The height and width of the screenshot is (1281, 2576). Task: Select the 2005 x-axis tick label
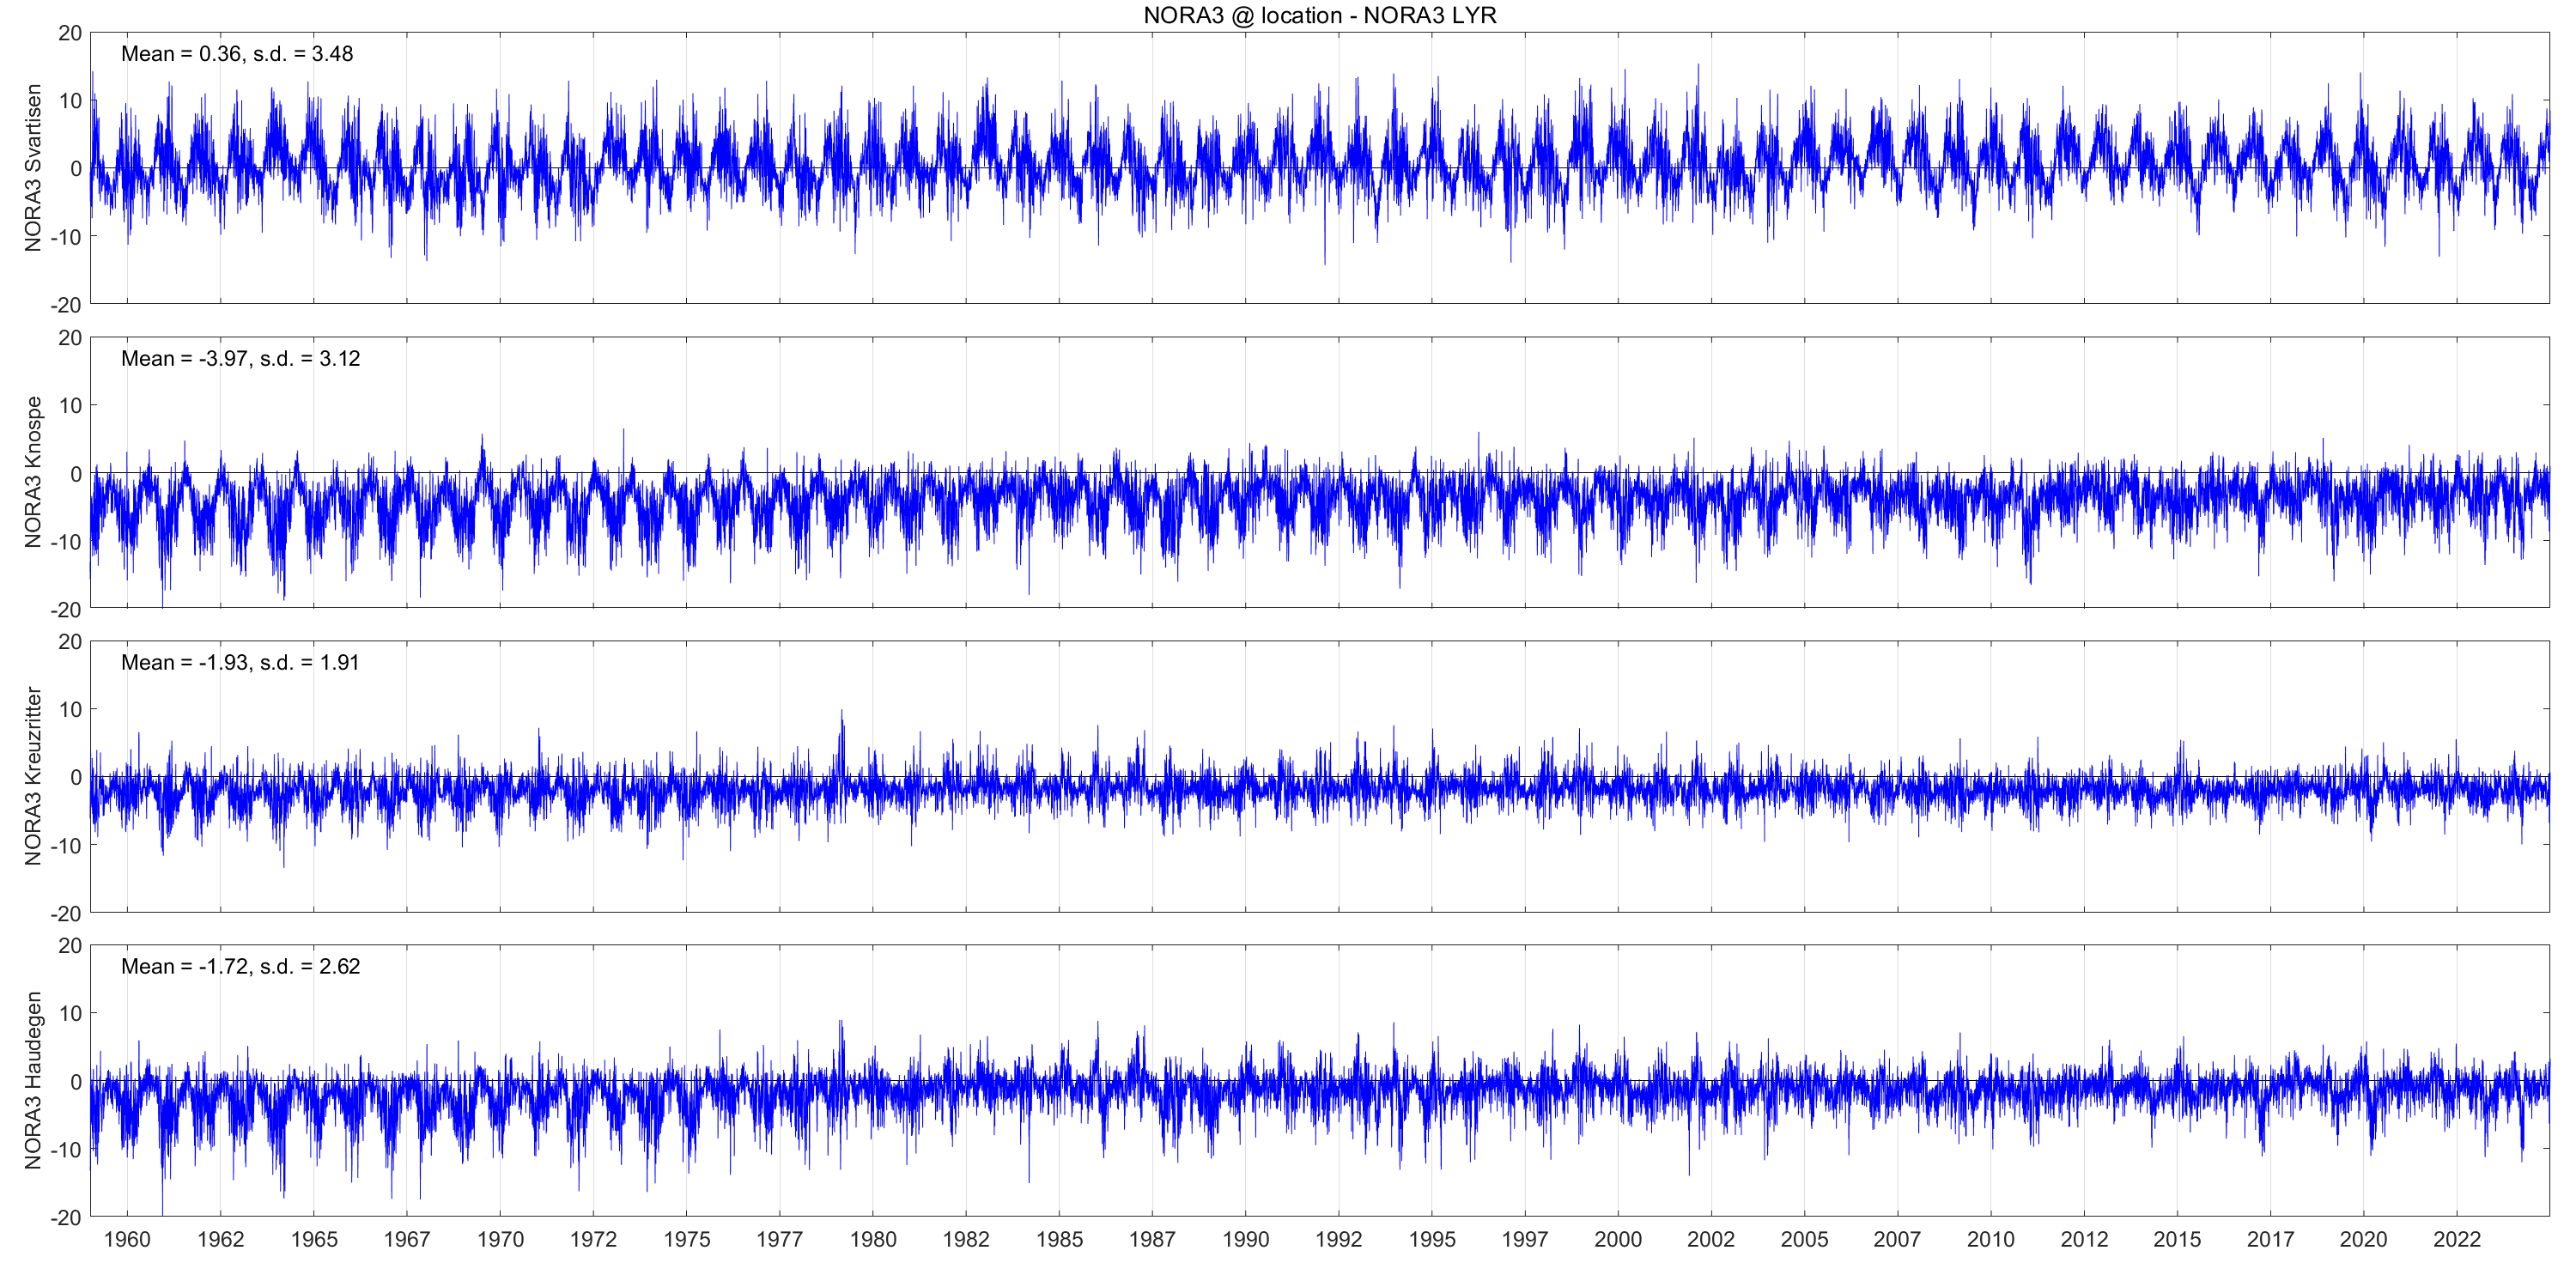coord(1804,1239)
